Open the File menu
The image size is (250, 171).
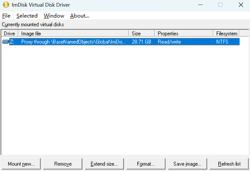click(6, 16)
